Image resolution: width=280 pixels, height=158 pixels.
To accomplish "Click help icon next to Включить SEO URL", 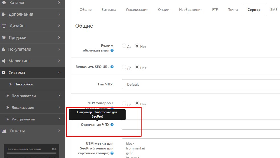I will [112, 67].
